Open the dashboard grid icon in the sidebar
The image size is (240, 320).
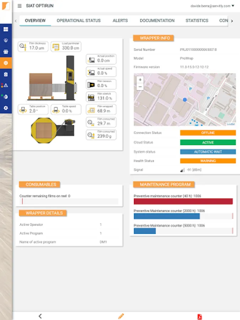6,29
